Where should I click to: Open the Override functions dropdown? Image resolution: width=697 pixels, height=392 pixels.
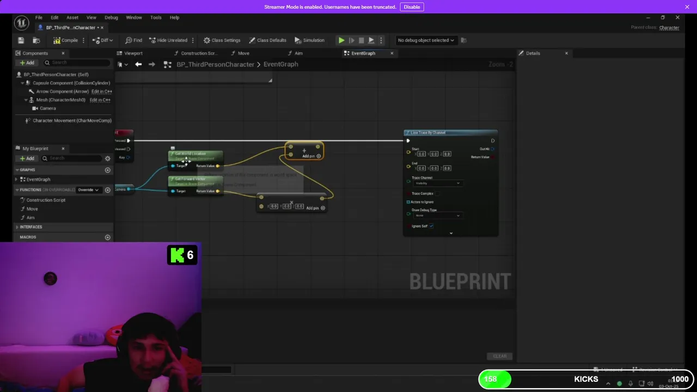click(x=88, y=190)
